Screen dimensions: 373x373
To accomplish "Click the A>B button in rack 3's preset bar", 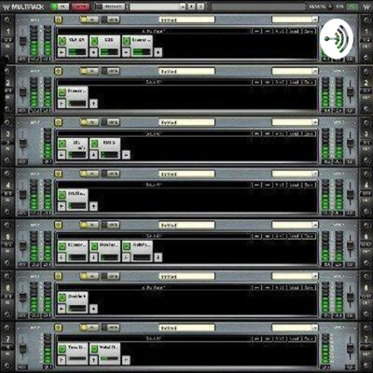I will pyautogui.click(x=280, y=133).
